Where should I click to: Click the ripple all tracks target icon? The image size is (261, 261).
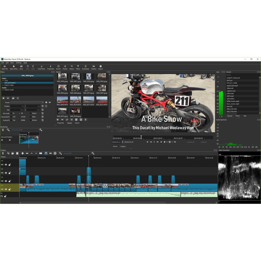(x=55, y=153)
